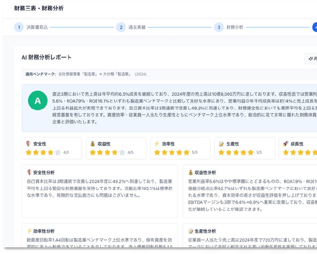The width and height of the screenshot is (317, 254).
Task: Click the 適用ベンチマーク label
Action: pyautogui.click(x=40, y=74)
